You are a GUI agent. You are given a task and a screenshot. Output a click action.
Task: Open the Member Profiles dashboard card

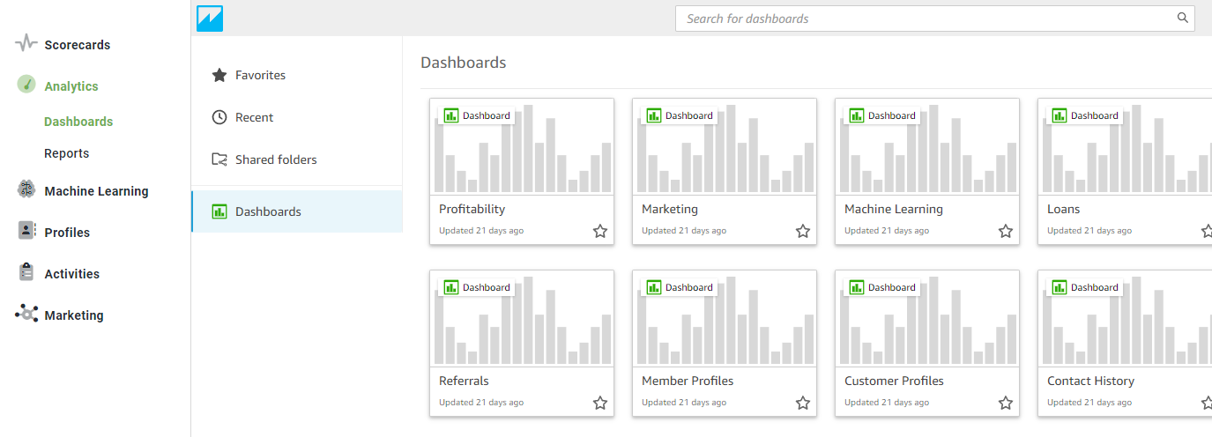[725, 343]
